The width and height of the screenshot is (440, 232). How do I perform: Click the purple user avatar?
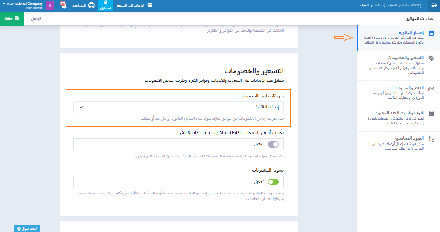50,6
